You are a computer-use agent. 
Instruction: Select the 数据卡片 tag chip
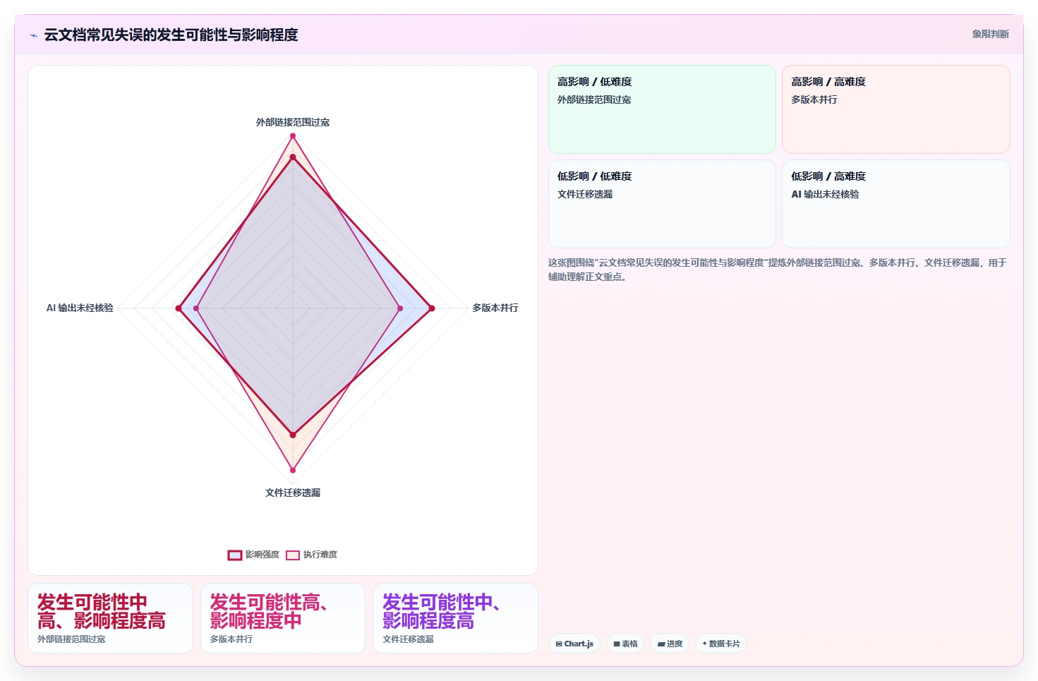[721, 644]
